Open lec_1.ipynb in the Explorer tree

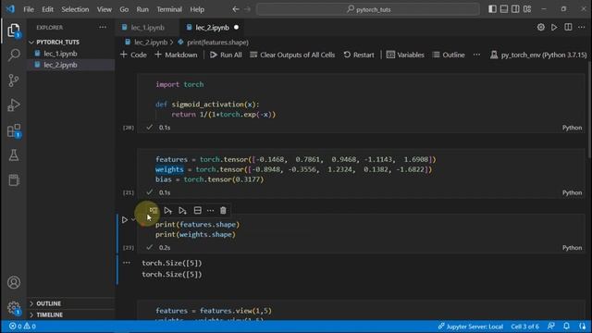click(70, 54)
